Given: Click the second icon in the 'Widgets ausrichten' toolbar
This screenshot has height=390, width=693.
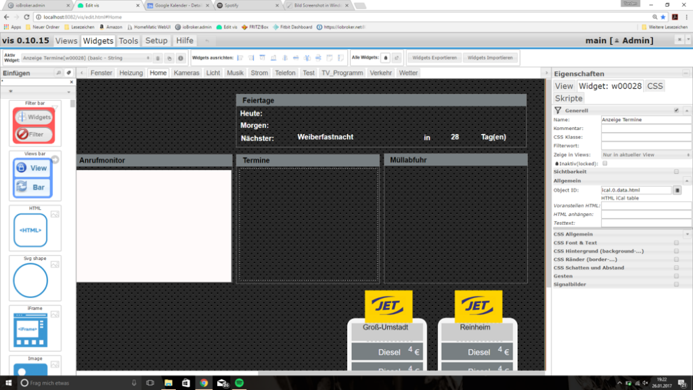Looking at the screenshot, I should pyautogui.click(x=251, y=58).
